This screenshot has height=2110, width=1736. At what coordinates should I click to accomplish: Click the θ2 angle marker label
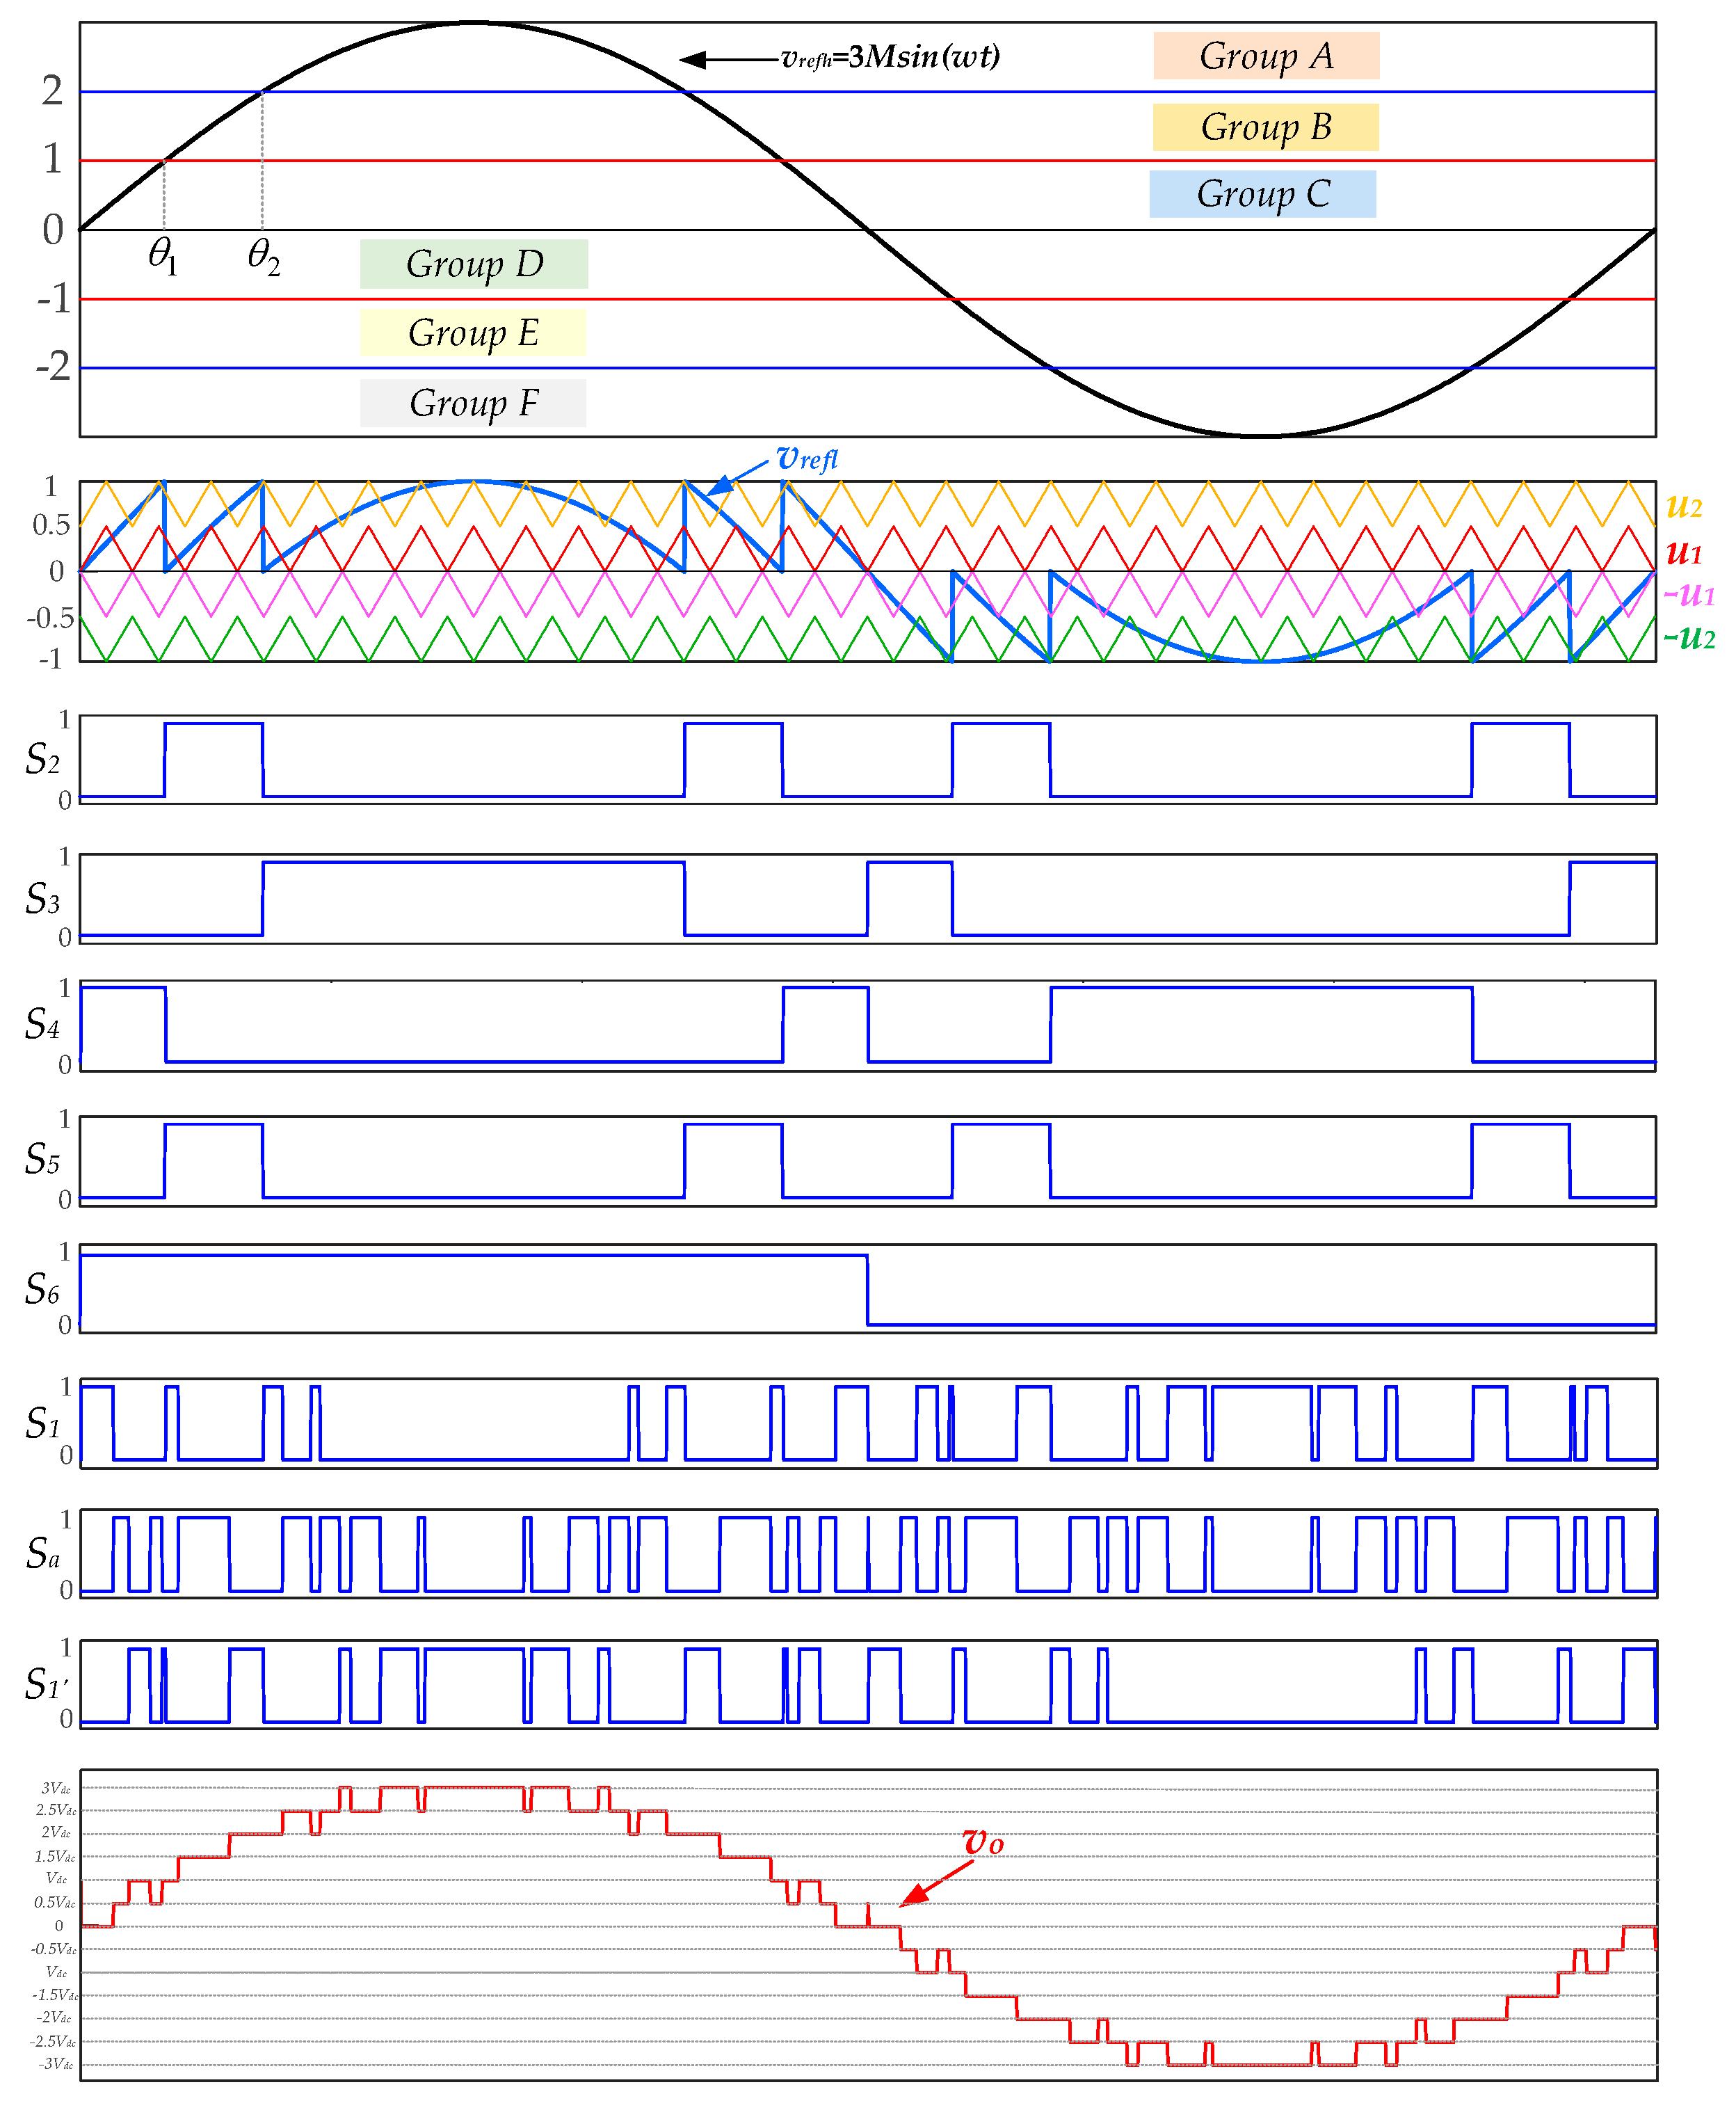pyautogui.click(x=263, y=255)
